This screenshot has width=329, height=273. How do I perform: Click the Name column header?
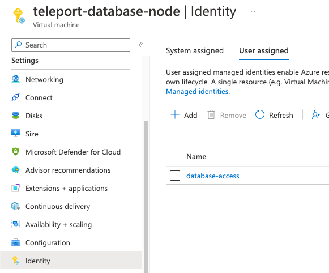(196, 156)
